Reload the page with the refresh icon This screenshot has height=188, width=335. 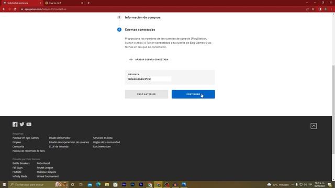[15, 9]
